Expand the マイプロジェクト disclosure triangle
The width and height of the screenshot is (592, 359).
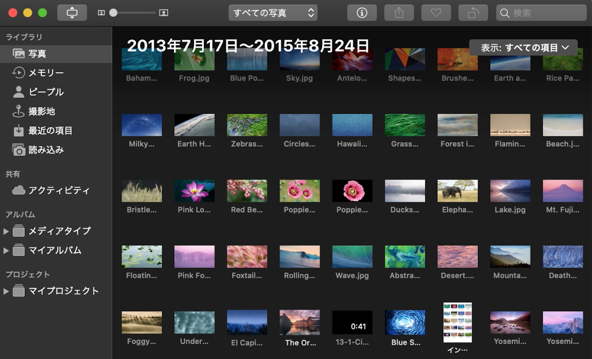(6, 291)
